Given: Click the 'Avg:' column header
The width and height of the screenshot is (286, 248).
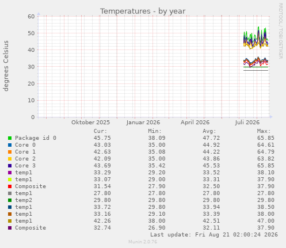Looking at the screenshot, I should [209, 131].
